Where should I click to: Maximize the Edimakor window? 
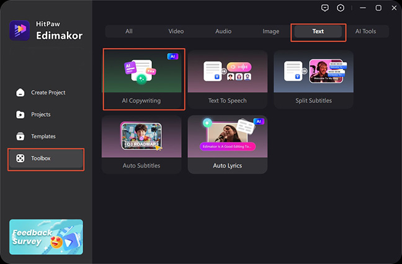tap(378, 8)
